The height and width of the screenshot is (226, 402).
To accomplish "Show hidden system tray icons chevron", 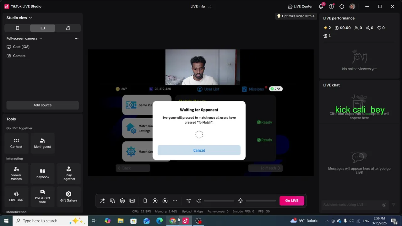I will tap(326, 221).
